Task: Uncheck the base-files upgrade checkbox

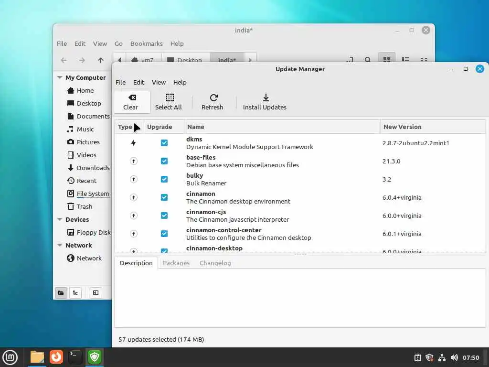Action: (x=164, y=161)
